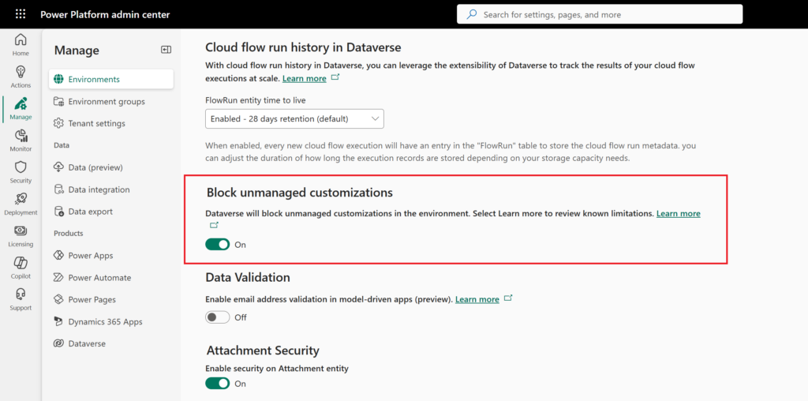Click the Data Validation heading
Image resolution: width=808 pixels, height=401 pixels.
click(x=247, y=277)
